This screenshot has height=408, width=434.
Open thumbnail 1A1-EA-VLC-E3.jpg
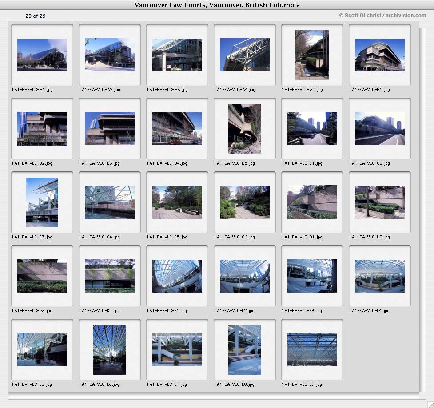click(312, 276)
